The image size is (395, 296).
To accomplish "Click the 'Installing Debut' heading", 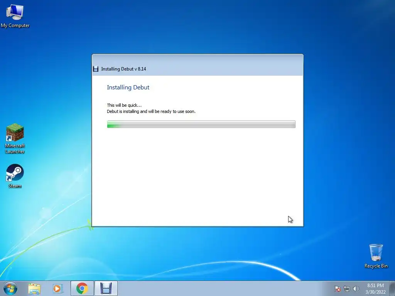I will pos(128,87).
